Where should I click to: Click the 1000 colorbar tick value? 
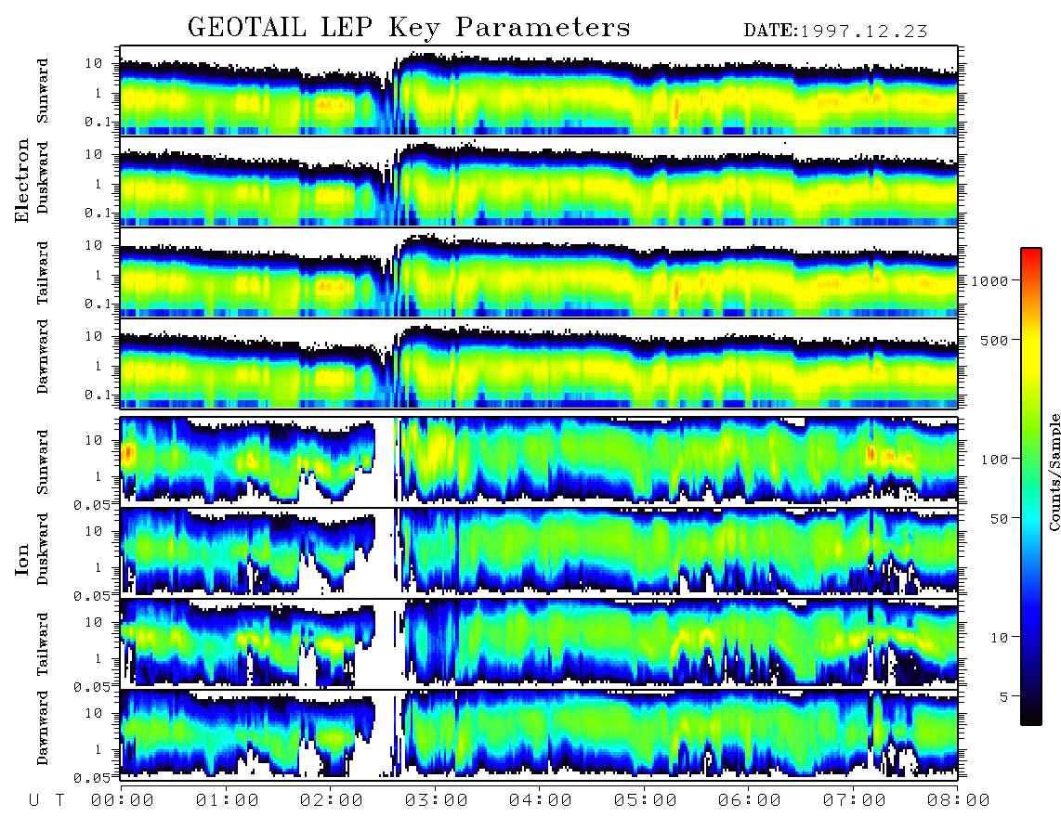coord(990,280)
